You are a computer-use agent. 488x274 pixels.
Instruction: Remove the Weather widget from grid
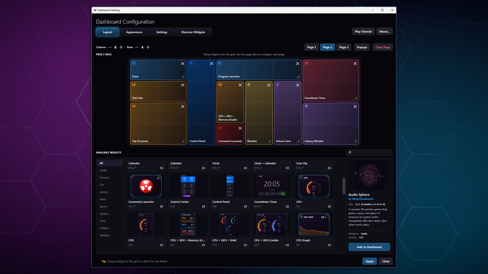pos(269,85)
